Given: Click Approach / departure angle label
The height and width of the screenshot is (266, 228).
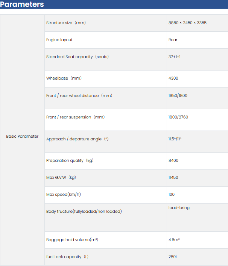Looking at the screenshot, I should click(77, 139).
